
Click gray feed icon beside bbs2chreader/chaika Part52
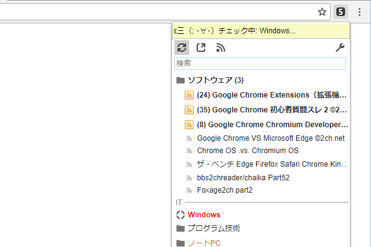(x=189, y=178)
